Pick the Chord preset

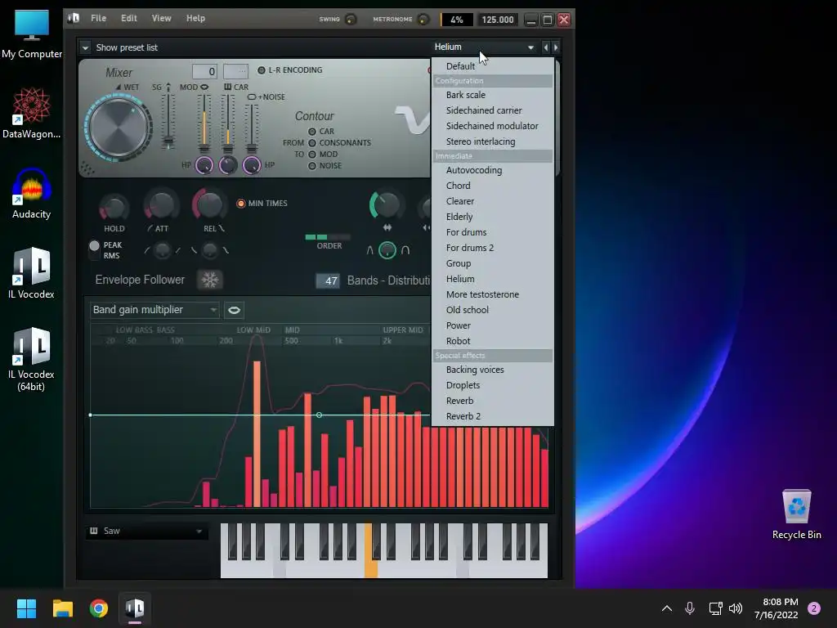click(x=492, y=186)
